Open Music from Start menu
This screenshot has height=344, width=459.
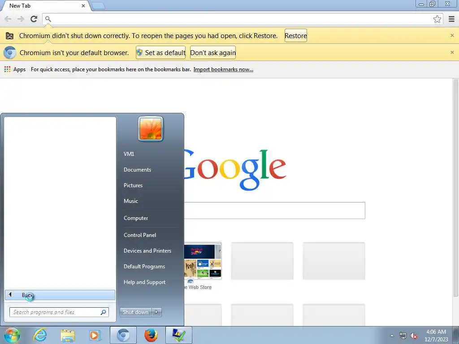click(x=130, y=201)
